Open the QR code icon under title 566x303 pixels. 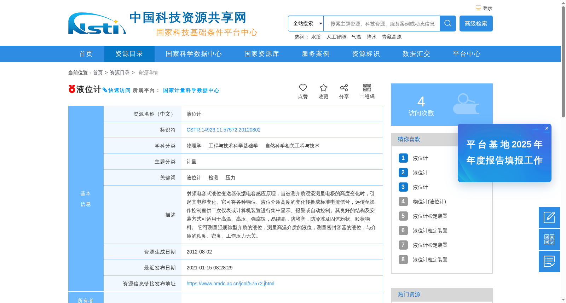coord(367,88)
